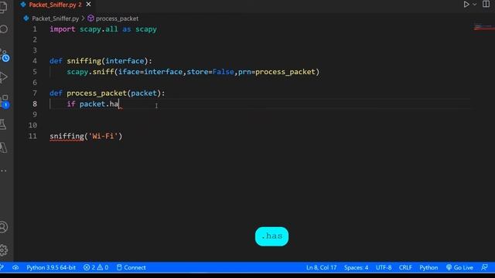Close the Packet_Sniffer.py tab
This screenshot has height=278, width=495.
tap(89, 5)
